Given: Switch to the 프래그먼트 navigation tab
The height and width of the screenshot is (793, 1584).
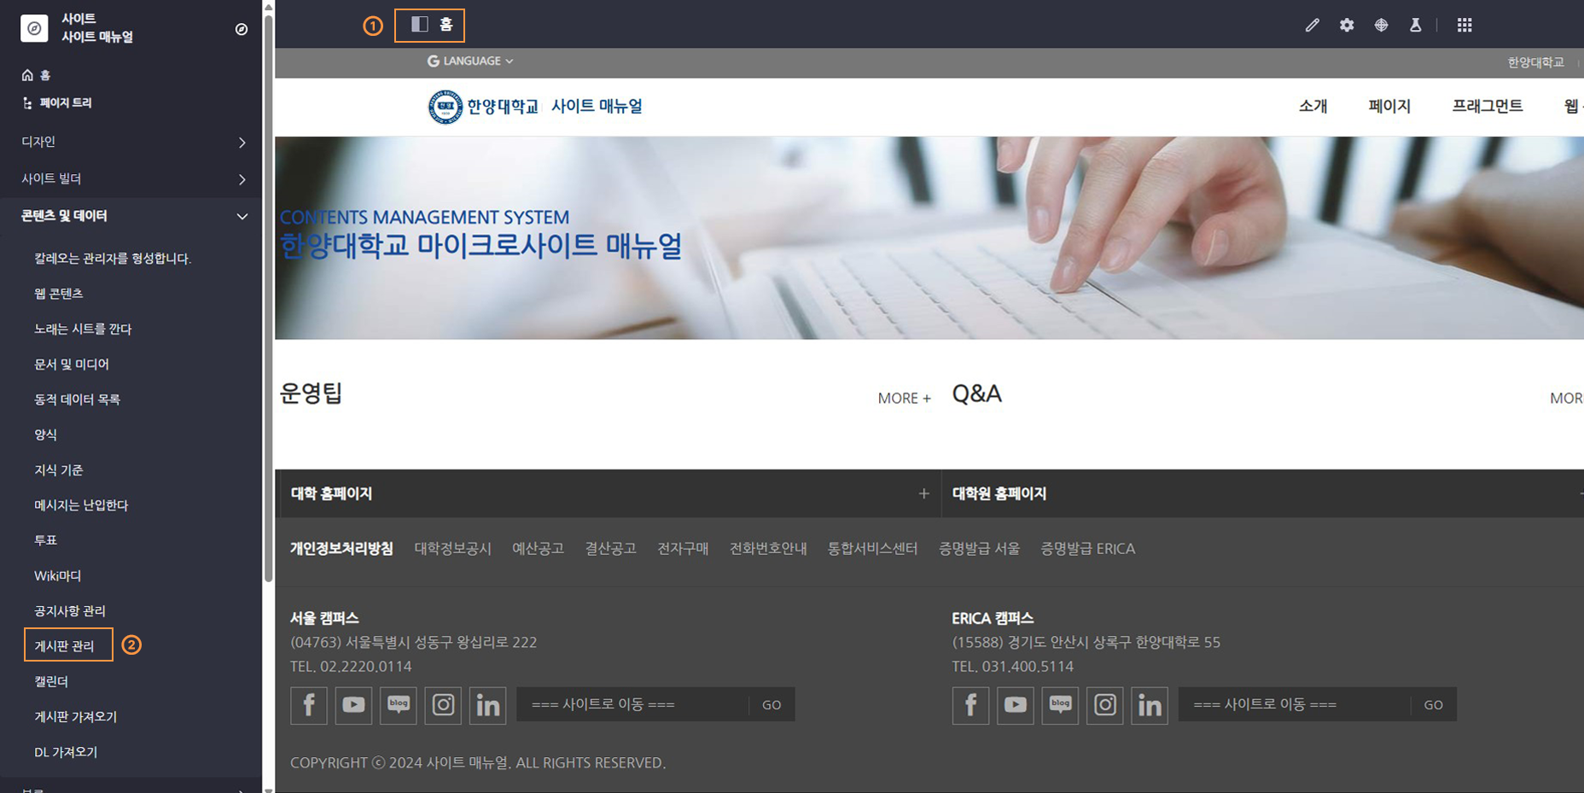Looking at the screenshot, I should 1487,106.
